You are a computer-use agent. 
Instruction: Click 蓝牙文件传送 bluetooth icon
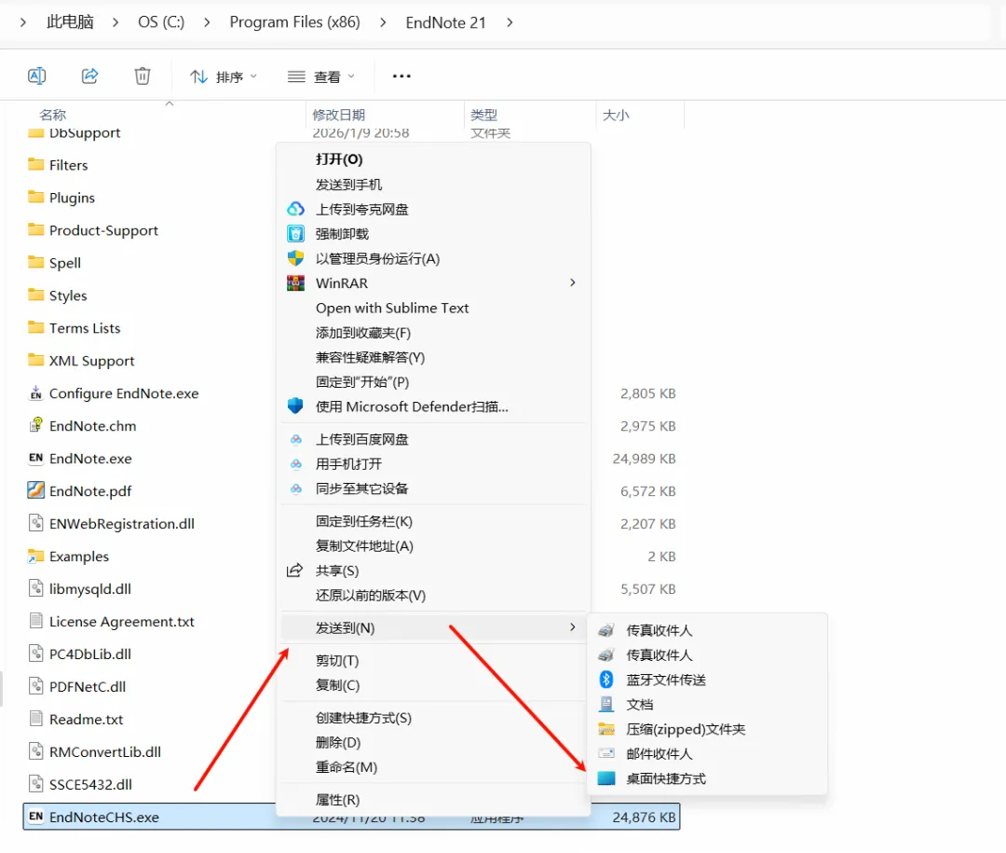point(606,679)
